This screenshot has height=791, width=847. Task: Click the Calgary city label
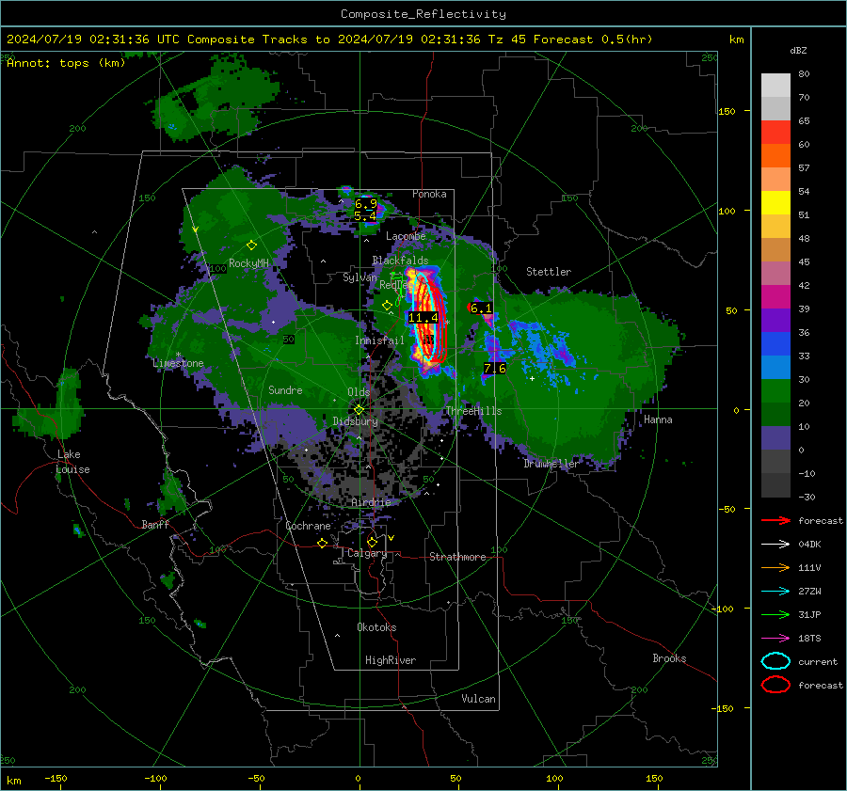pyautogui.click(x=367, y=553)
